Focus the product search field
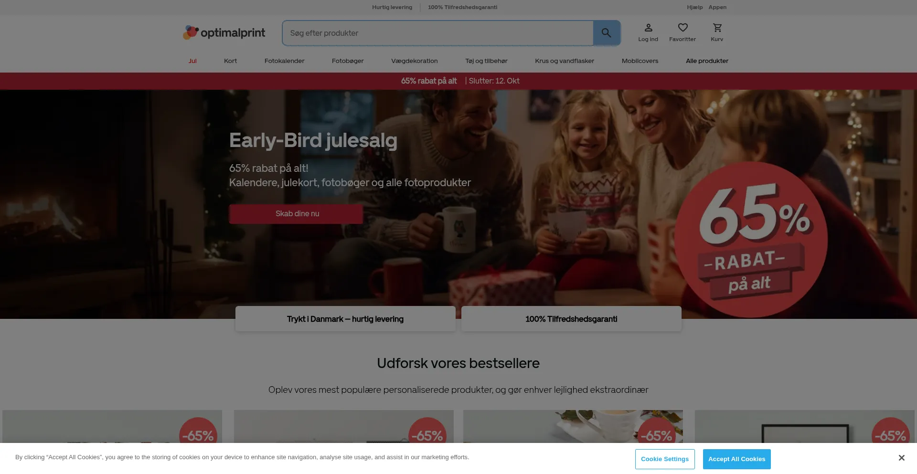 pos(438,33)
